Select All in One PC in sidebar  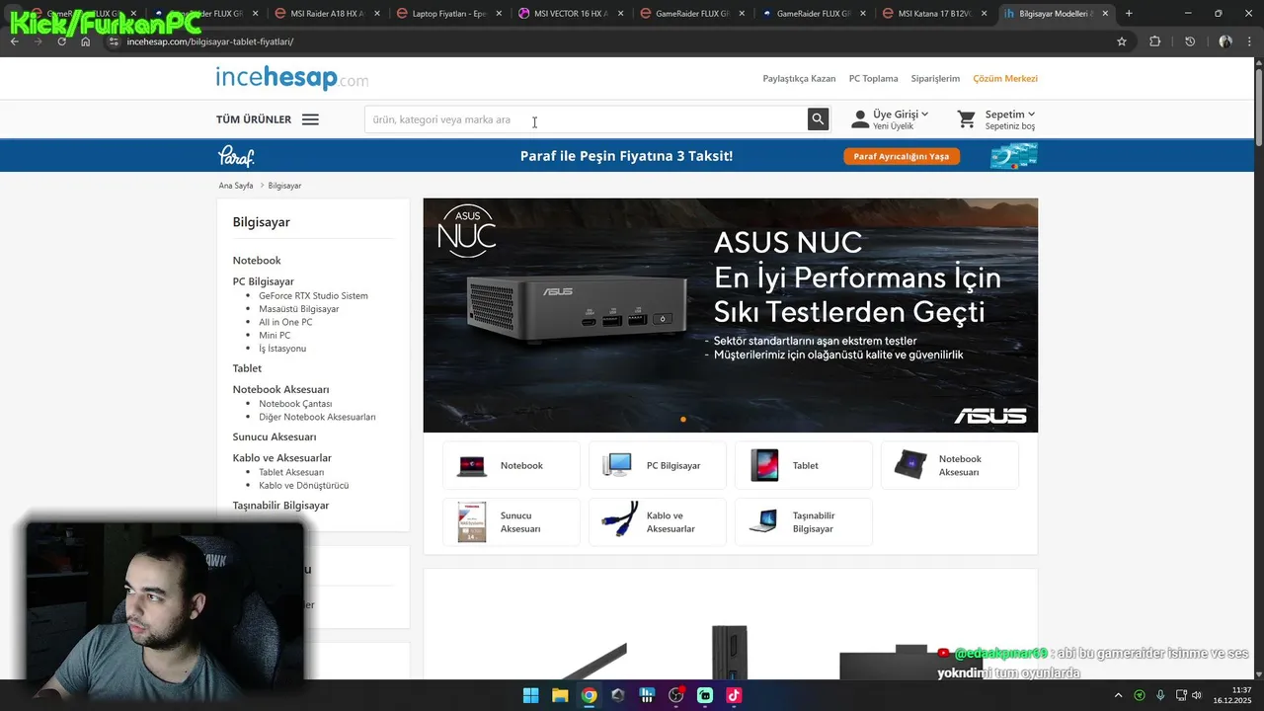coord(285,322)
